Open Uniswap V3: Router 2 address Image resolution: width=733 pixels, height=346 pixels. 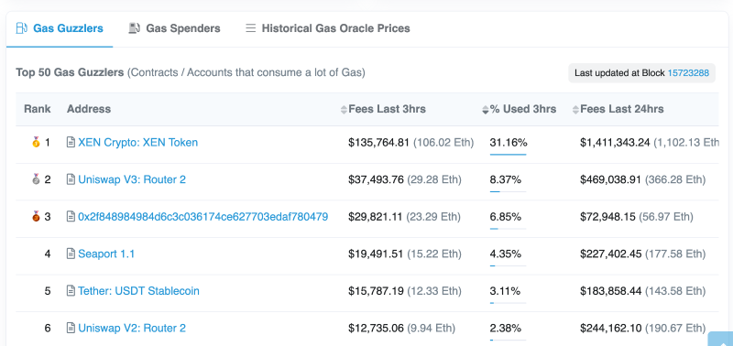pyautogui.click(x=132, y=179)
